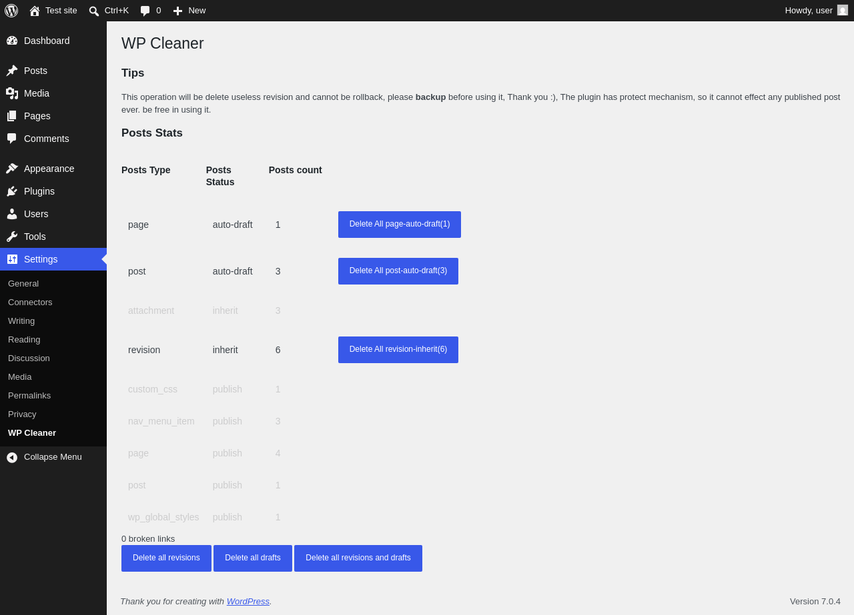Click the Ctrl+K shortcut label
854x615 pixels.
click(117, 11)
